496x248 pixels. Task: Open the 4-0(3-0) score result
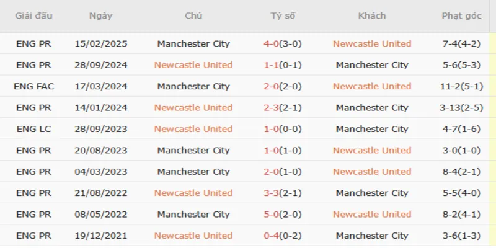tap(283, 43)
